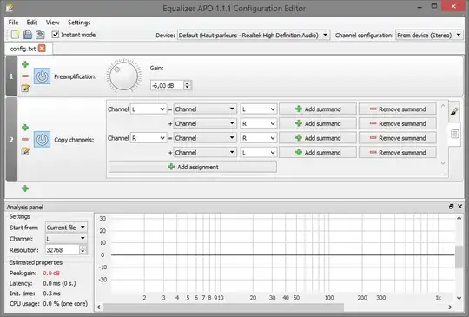Click Add summand in the first row
The width and height of the screenshot is (469, 317).
click(x=318, y=109)
